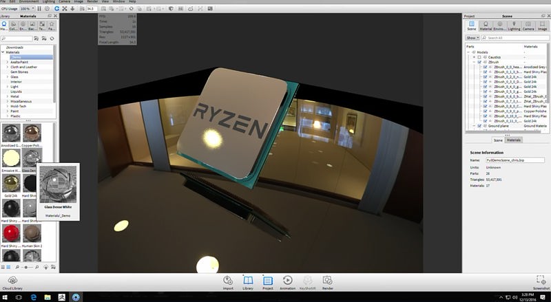Expand the Axalta Paint folder
This screenshot has width=551, height=302.
(8, 62)
